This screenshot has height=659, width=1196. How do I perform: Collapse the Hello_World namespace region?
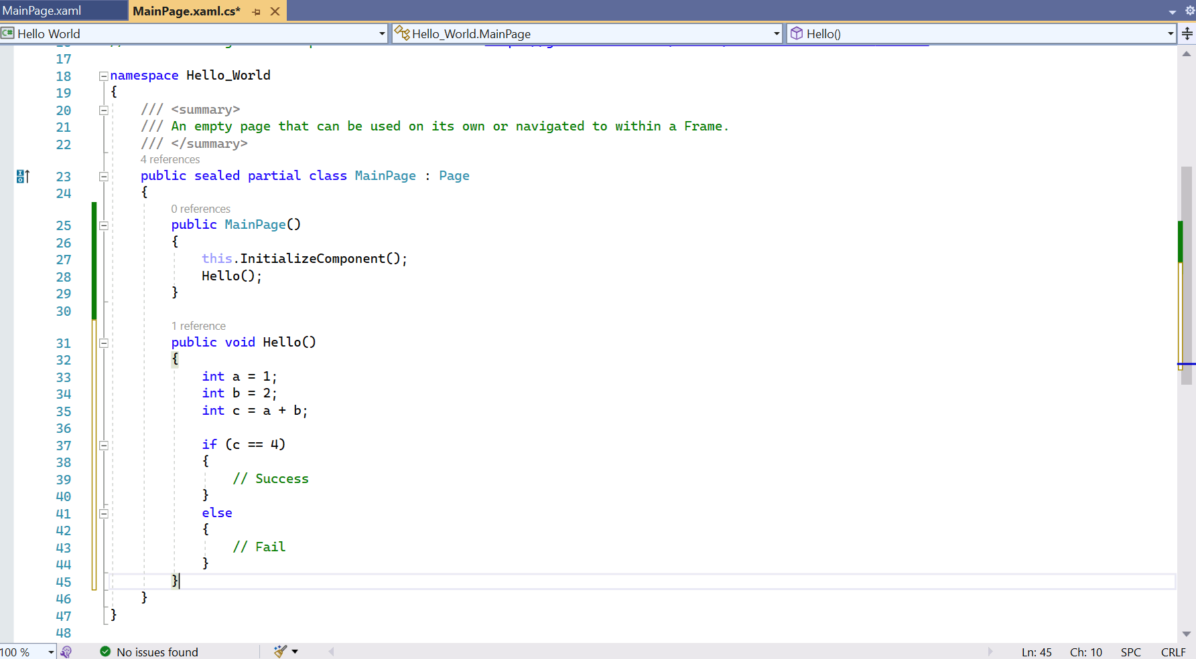coord(104,76)
